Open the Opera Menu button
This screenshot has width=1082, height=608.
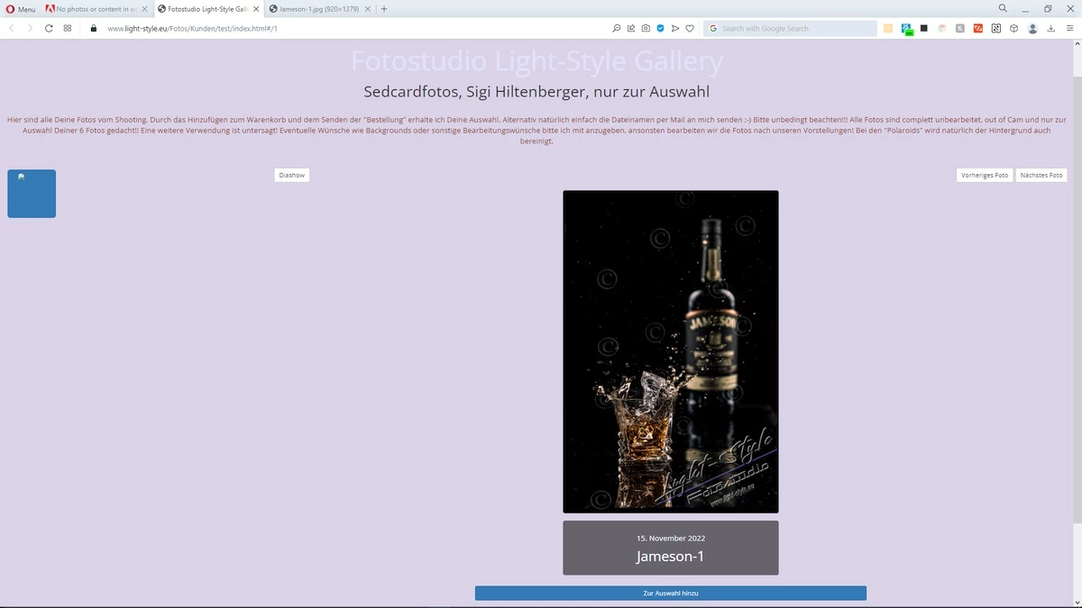pos(21,9)
